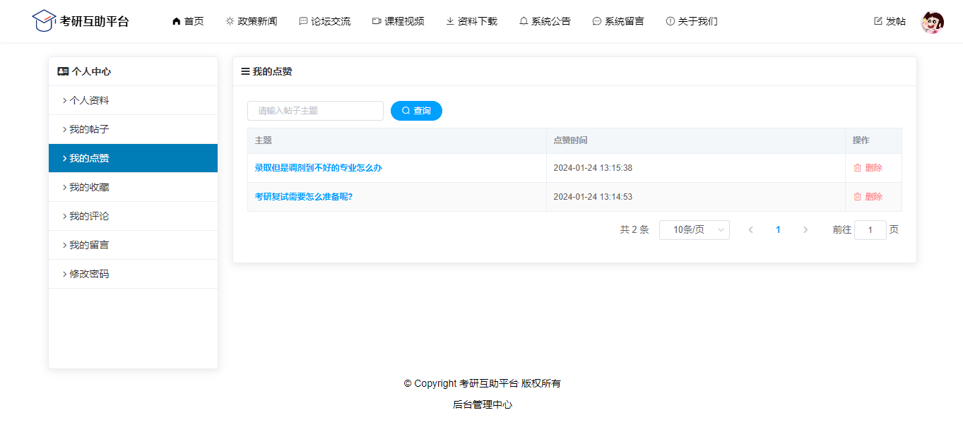Open the user avatar in the header
This screenshot has width=963, height=427.
pos(932,22)
